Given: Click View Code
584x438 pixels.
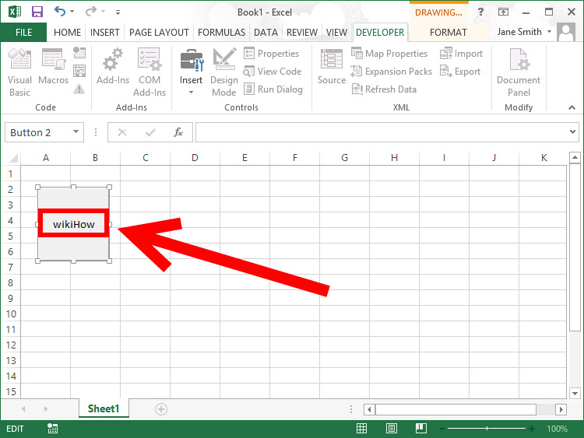Looking at the screenshot, I should (x=273, y=71).
